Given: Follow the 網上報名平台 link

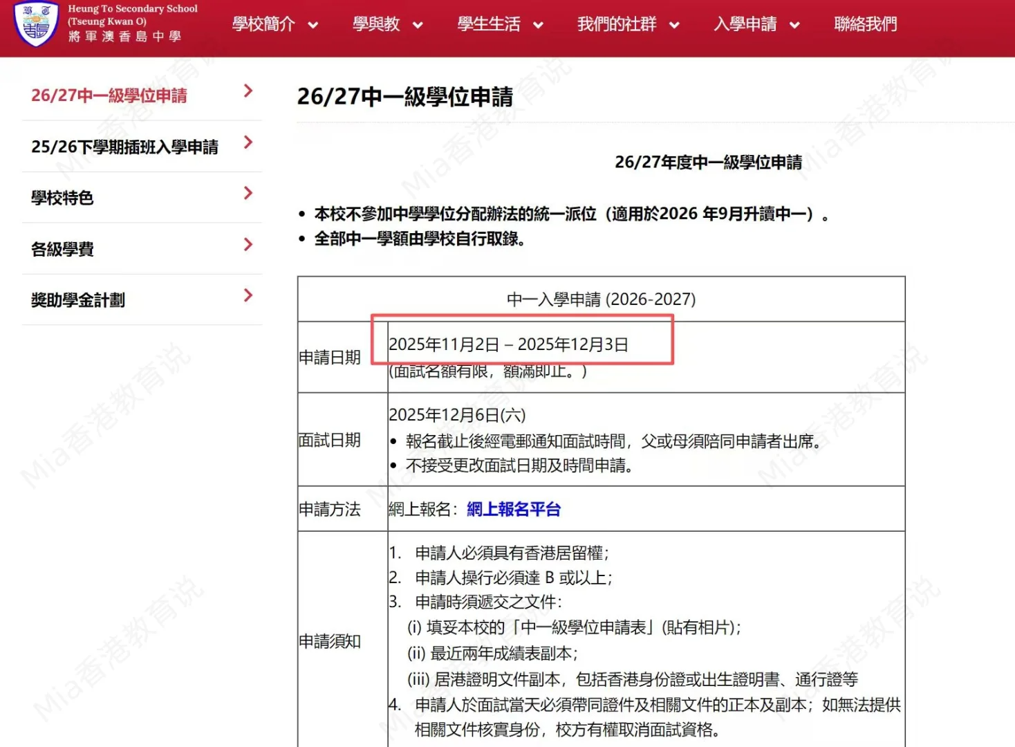Looking at the screenshot, I should click(x=513, y=510).
